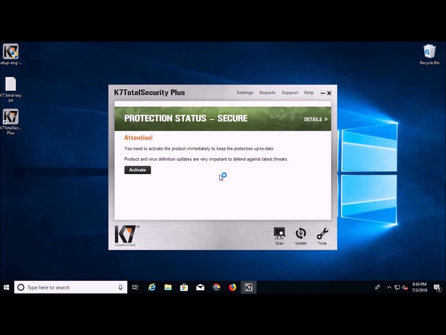This screenshot has width=446, height=335.
Task: Launch Firefox from the taskbar
Action: [x=232, y=288]
